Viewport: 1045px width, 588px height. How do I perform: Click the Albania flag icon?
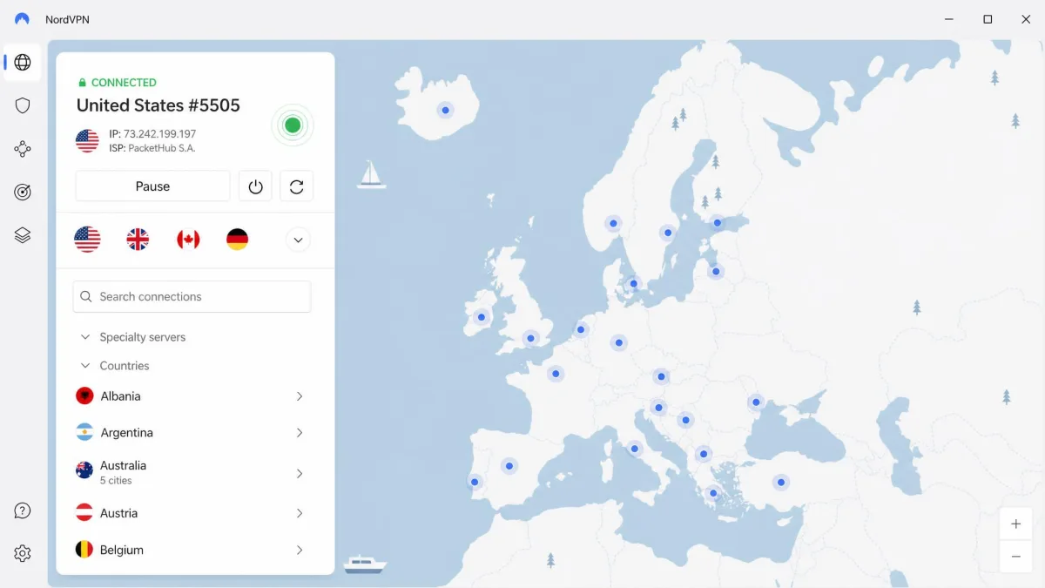click(84, 396)
